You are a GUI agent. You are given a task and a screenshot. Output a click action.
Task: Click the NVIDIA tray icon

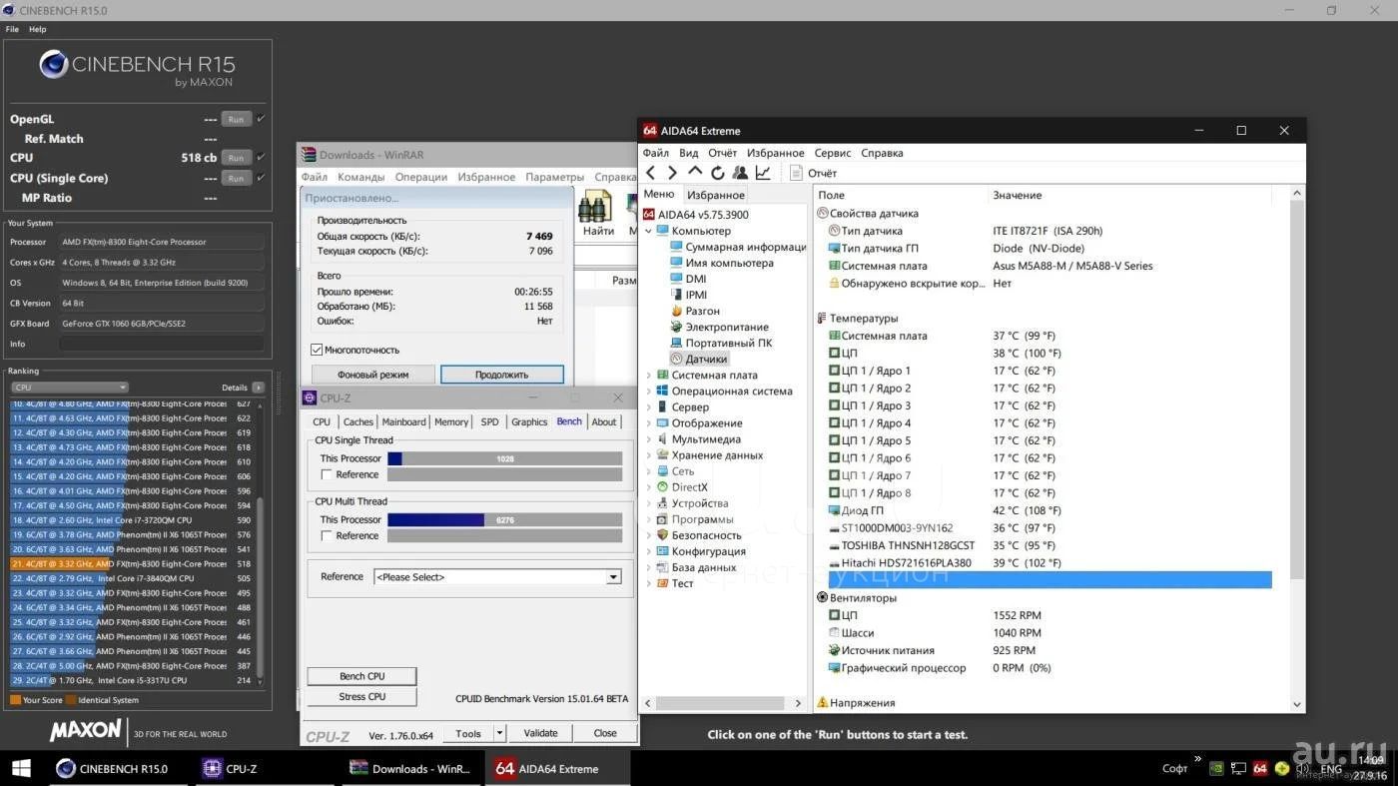pos(1216,769)
